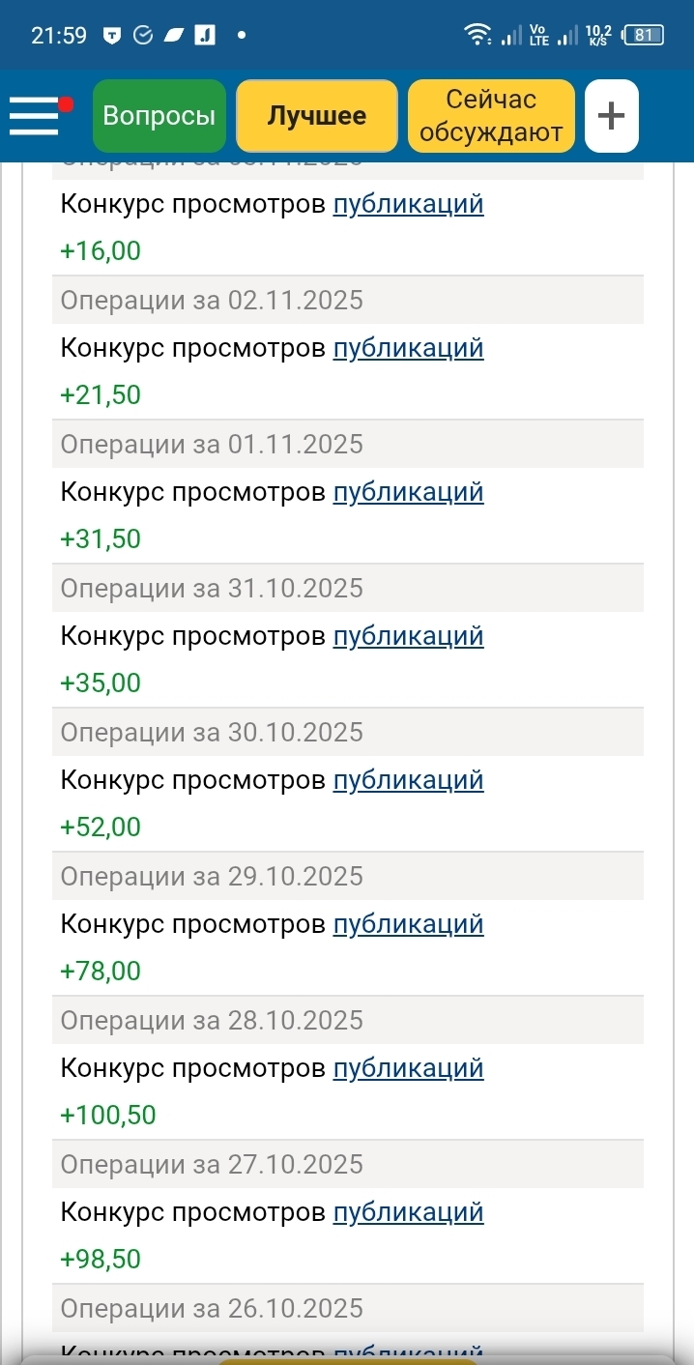Visit публикаций link for 28.10.2025 entry

[408, 1068]
